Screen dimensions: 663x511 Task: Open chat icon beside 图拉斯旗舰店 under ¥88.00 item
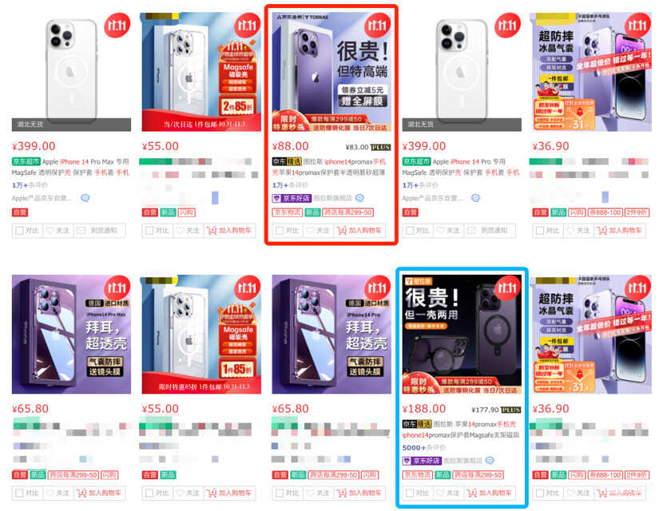[x=359, y=198]
